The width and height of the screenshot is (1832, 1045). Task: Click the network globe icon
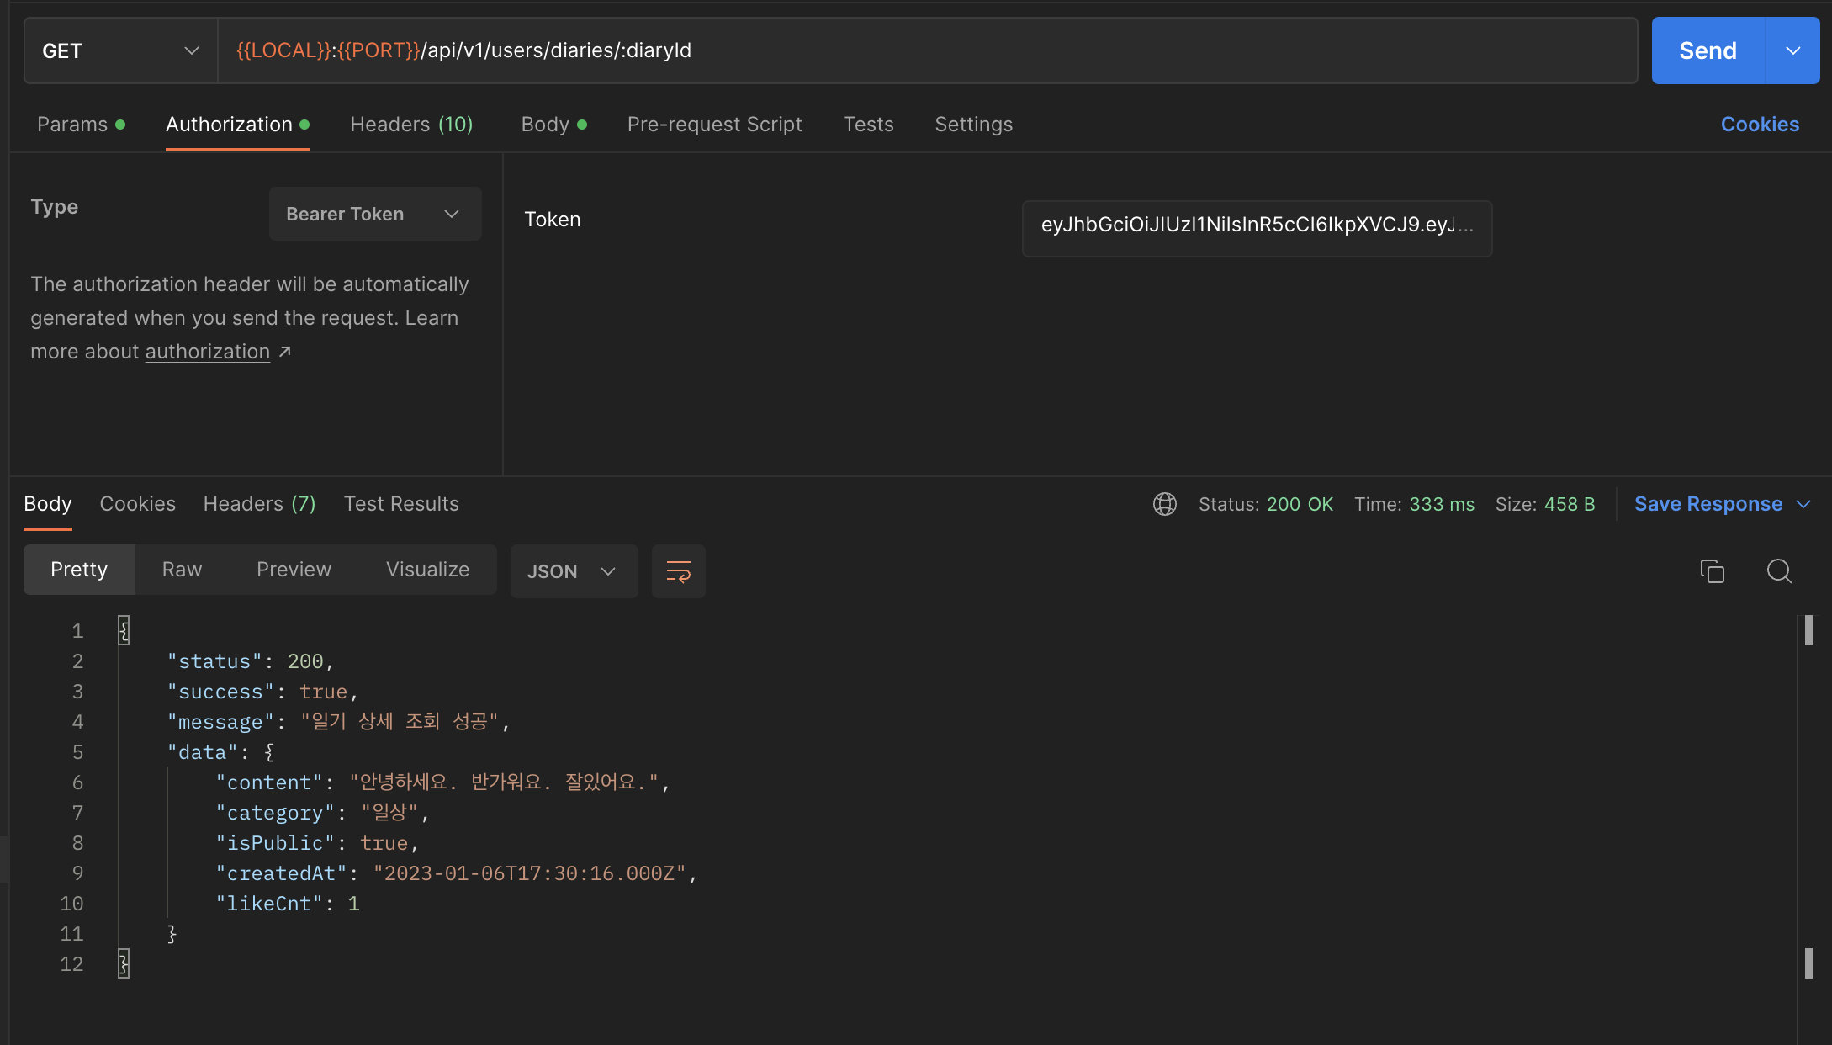(x=1164, y=504)
